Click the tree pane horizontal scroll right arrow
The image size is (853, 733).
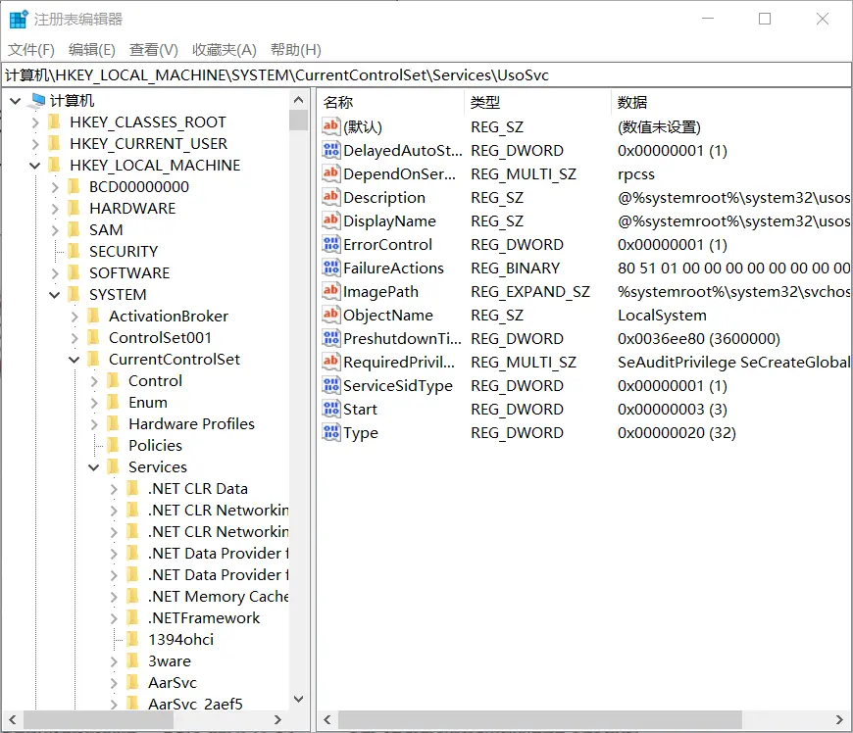[277, 720]
